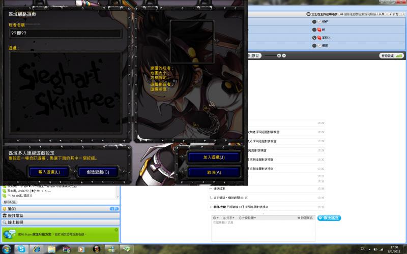Image resolution: width=407 pixels, height=254 pixels.
Task: Click the media player taskbar icon
Action: [x=81, y=249]
